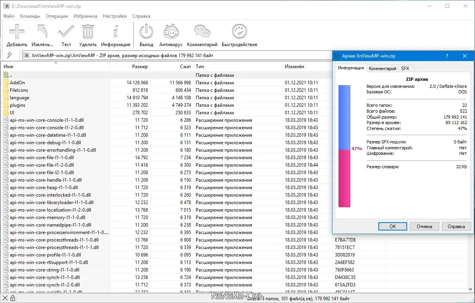This screenshot has width=475, height=303.
Task: Confirm the dialog with OK
Action: point(393,227)
